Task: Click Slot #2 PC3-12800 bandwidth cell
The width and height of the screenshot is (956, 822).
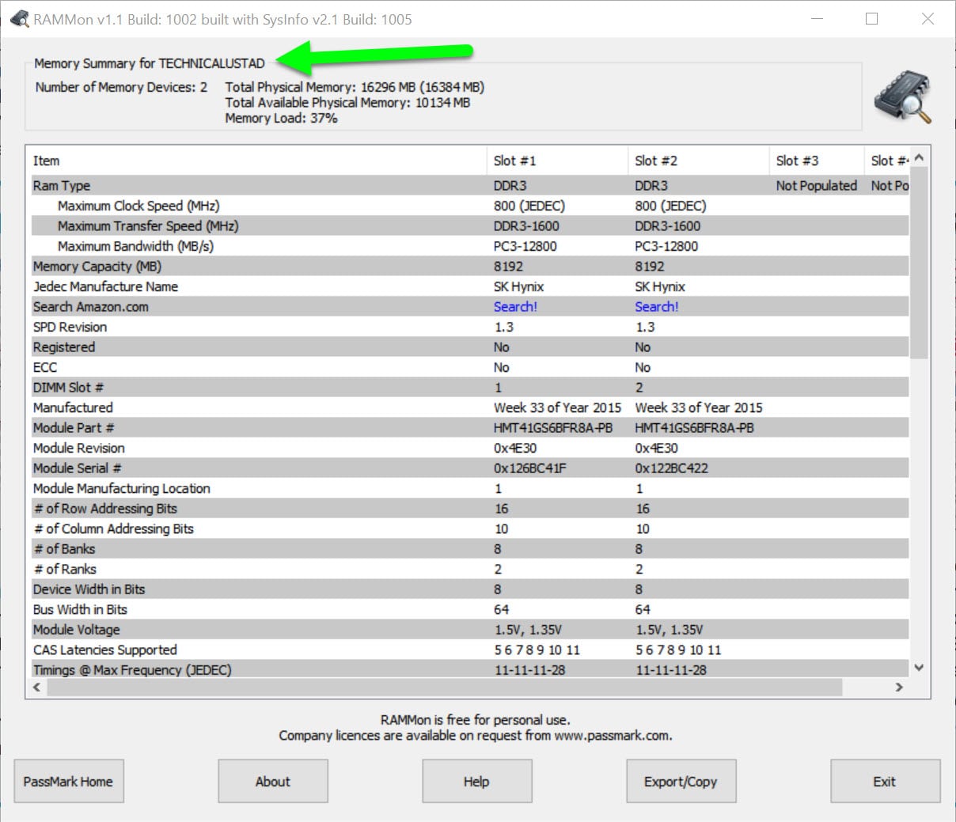Action: 666,246
